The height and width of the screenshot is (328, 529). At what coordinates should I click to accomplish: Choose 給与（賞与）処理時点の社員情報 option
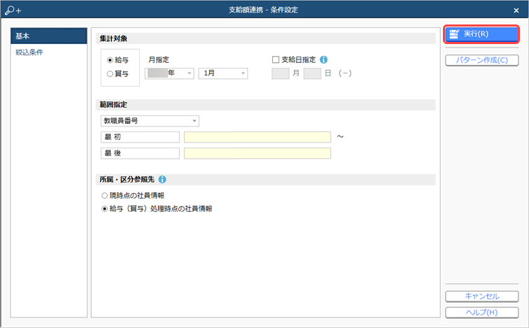(104, 209)
